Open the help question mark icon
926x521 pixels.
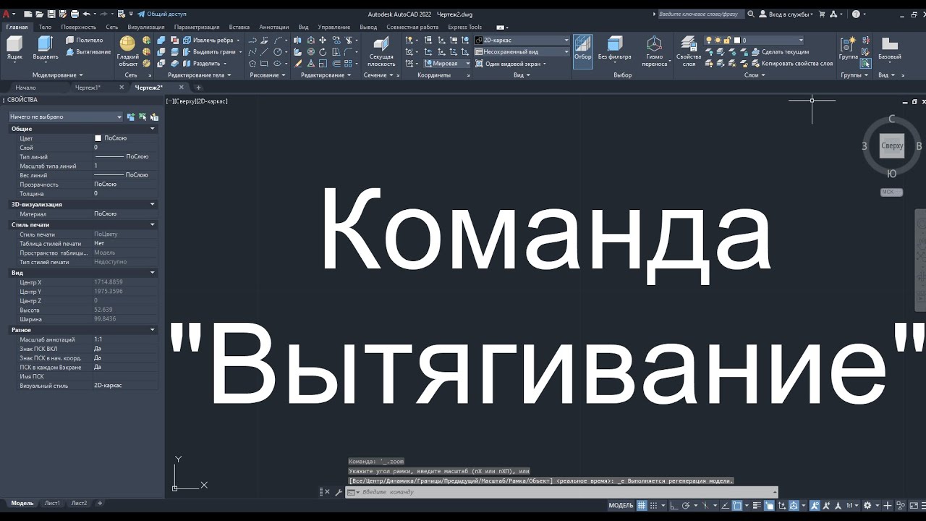coord(857,14)
